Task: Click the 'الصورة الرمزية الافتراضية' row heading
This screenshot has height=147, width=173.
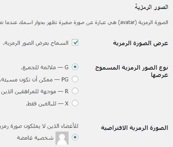Action: 135,128
